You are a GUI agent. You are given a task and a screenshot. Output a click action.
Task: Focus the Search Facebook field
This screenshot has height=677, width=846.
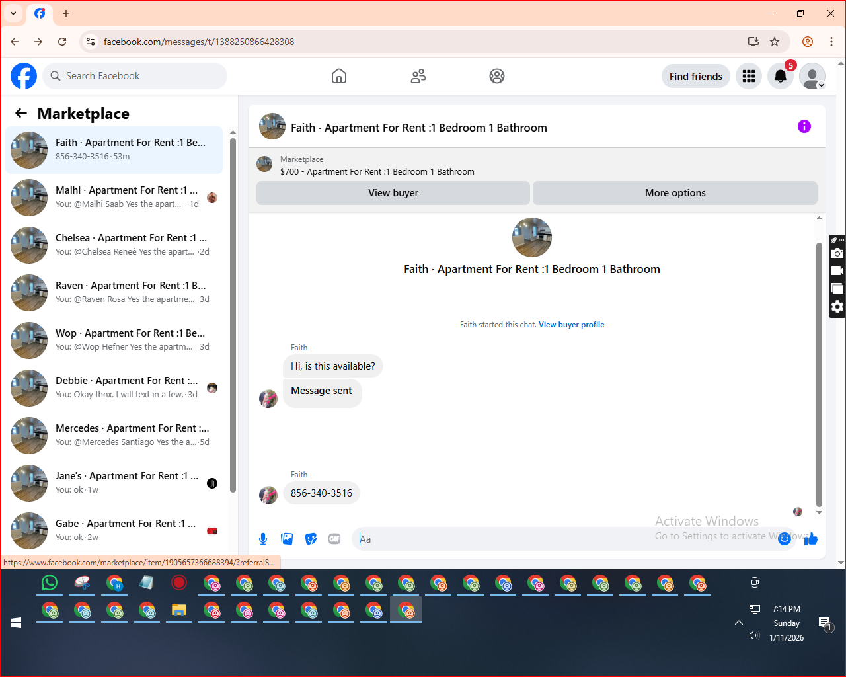pyautogui.click(x=135, y=76)
